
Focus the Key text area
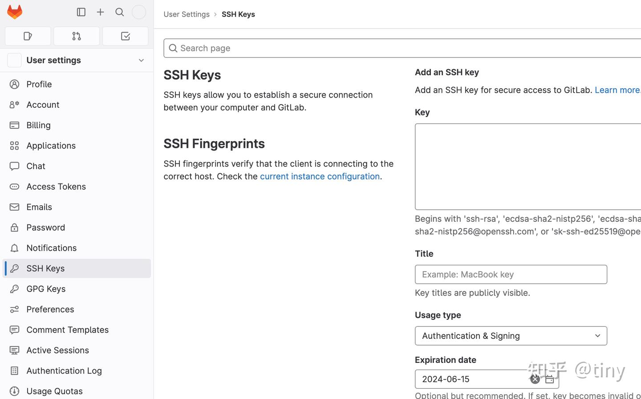pos(527,167)
